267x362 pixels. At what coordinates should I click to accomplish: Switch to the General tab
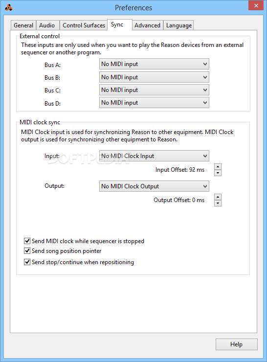tap(23, 25)
